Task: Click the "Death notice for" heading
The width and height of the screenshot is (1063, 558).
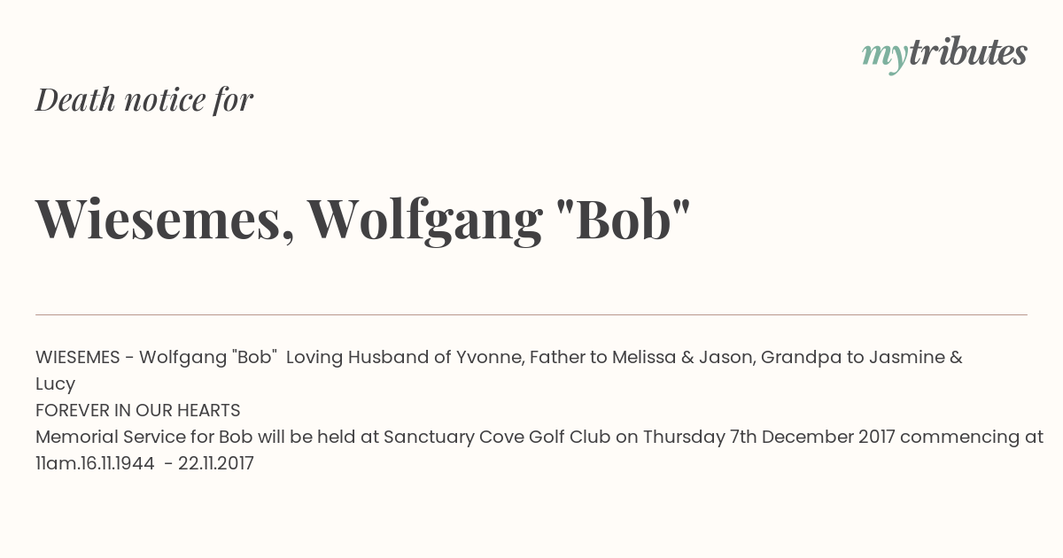Action: pyautogui.click(x=144, y=99)
